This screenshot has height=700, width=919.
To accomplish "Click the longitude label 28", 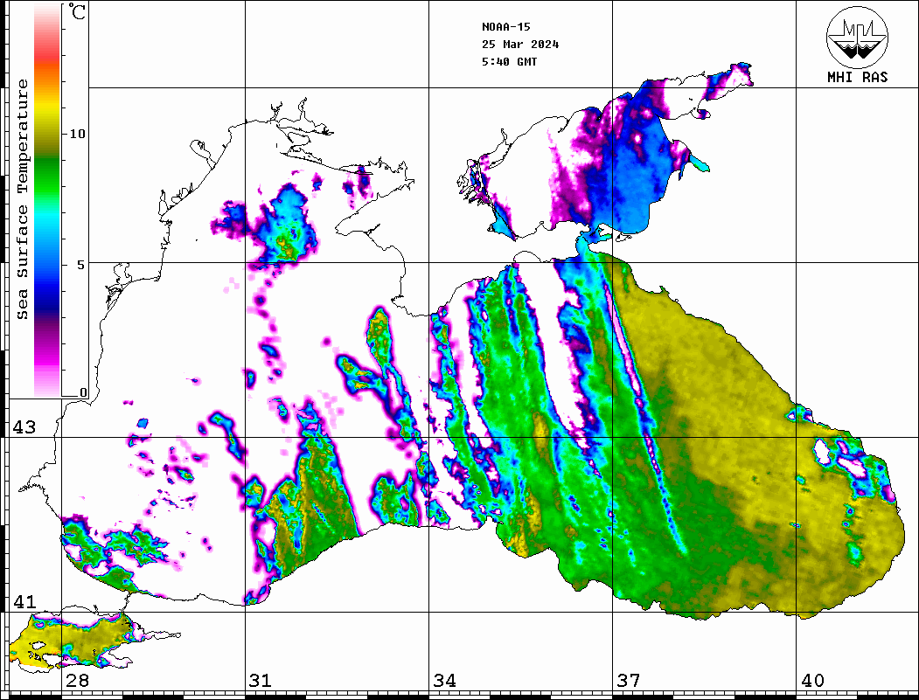I will (x=77, y=681).
